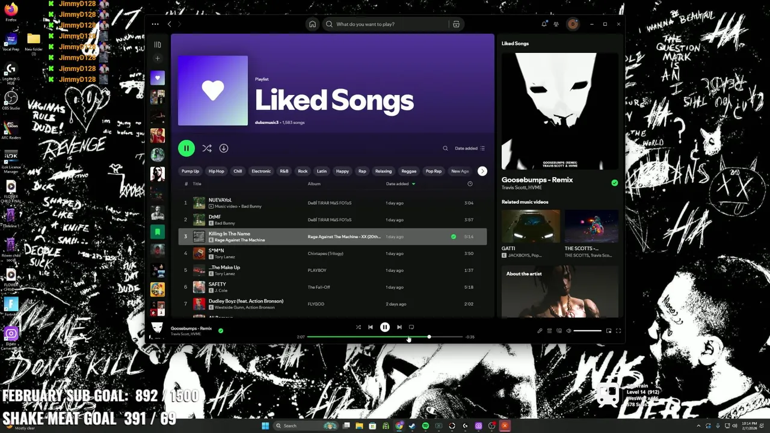The height and width of the screenshot is (433, 770).
Task: Select the Latin filter chip
Action: point(322,171)
